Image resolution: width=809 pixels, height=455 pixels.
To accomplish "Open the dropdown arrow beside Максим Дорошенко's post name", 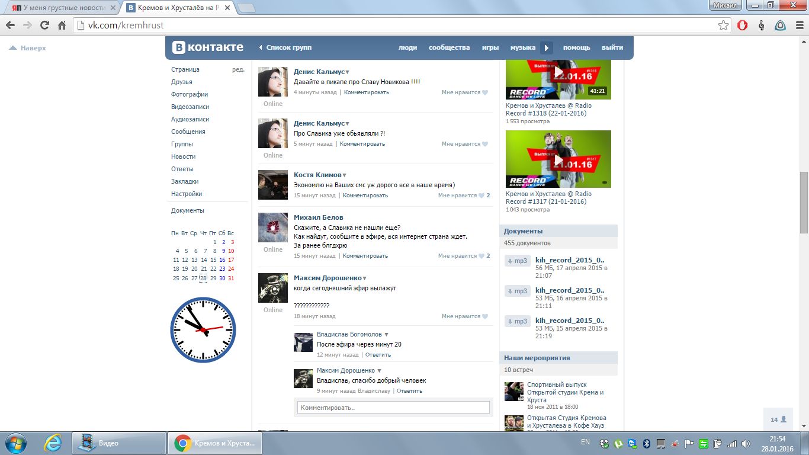I will 365,278.
